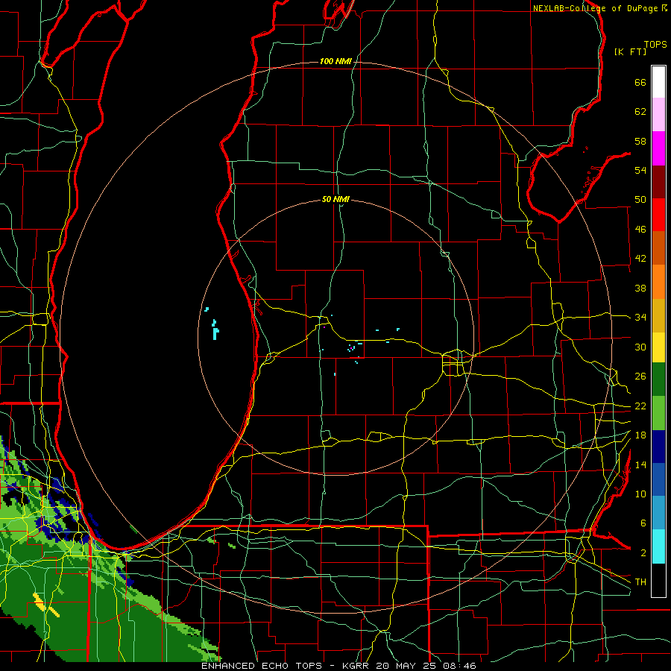Click the light green legend swatch

click(x=658, y=413)
